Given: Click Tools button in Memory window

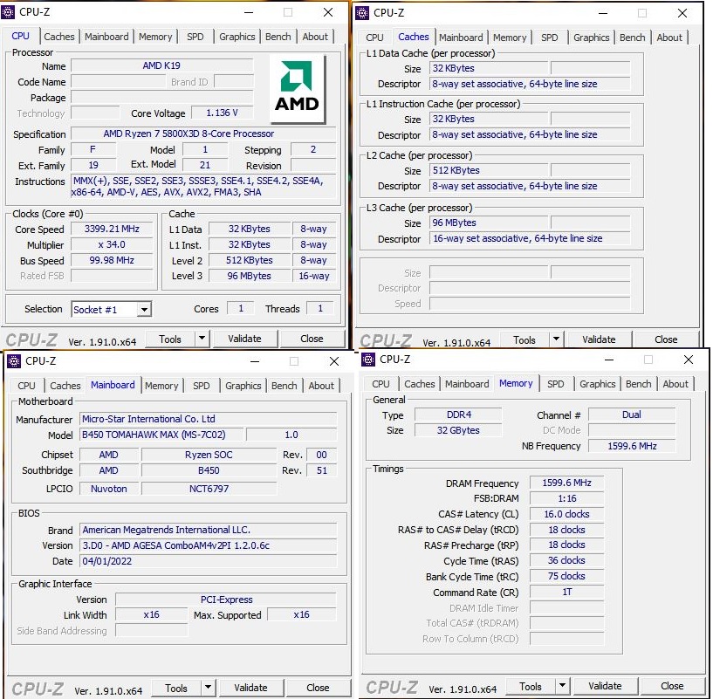Looking at the screenshot, I should (x=531, y=686).
